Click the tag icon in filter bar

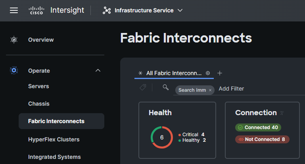pos(143,87)
